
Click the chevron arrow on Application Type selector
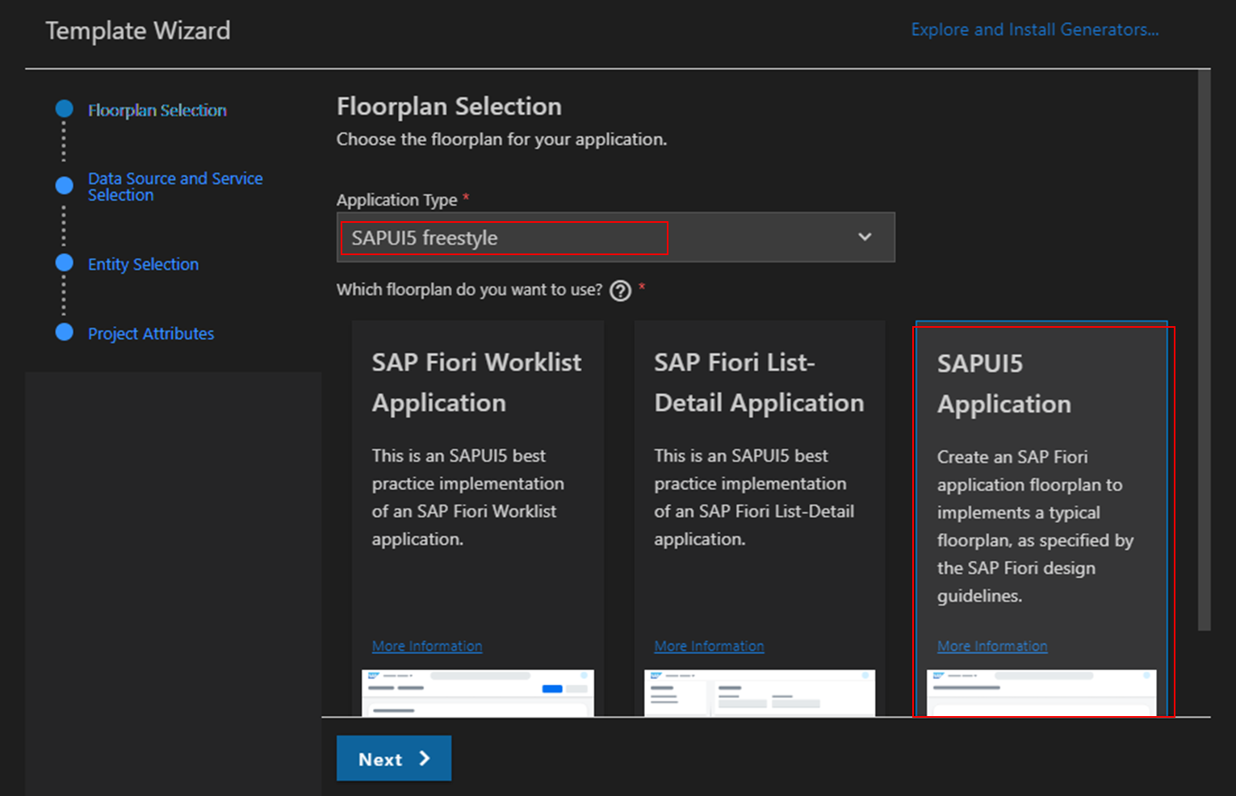coord(865,237)
